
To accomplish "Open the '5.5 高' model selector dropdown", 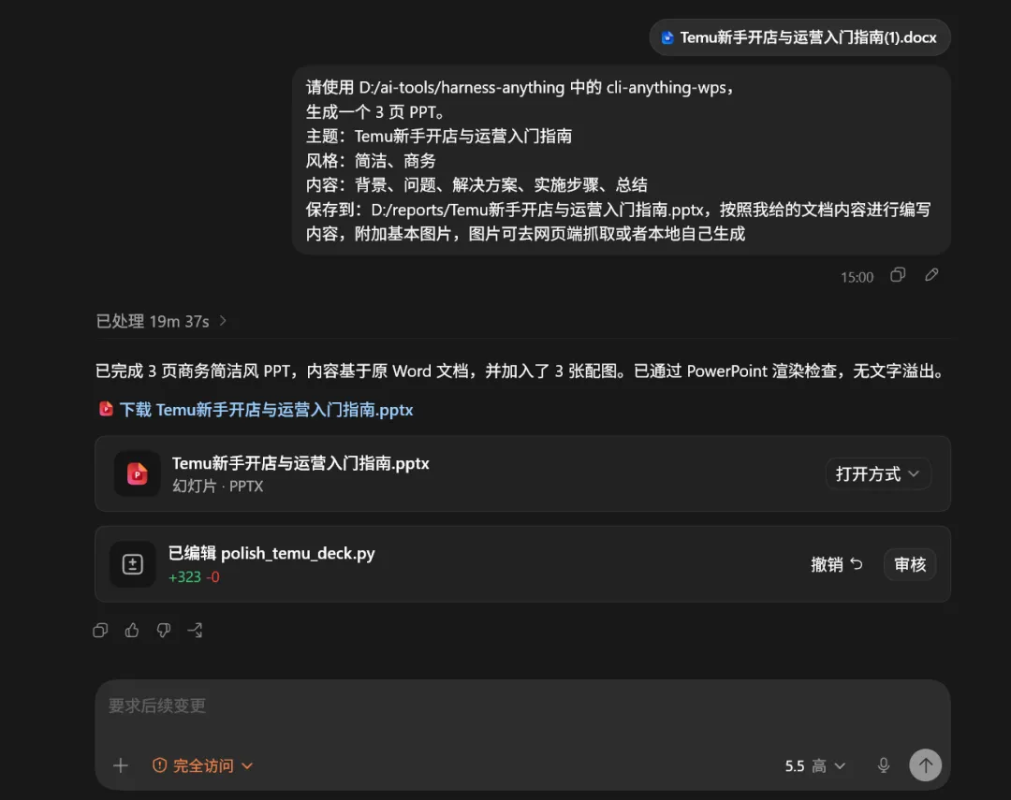I will point(815,765).
